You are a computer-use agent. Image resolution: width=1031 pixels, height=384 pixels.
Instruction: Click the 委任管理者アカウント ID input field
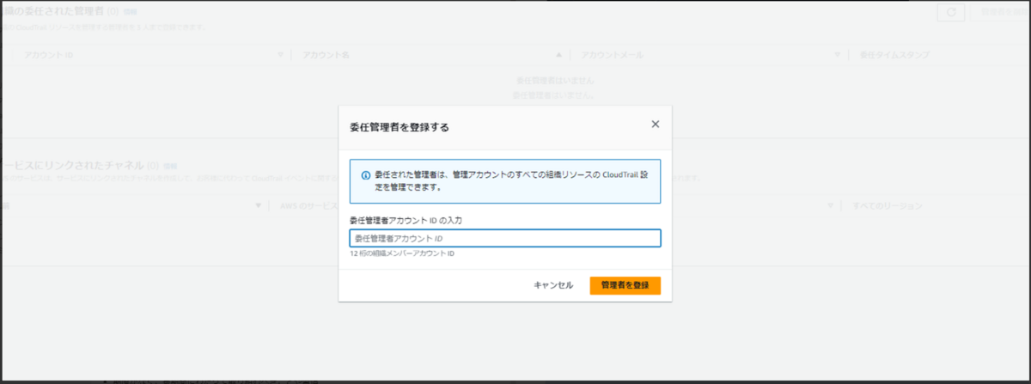(x=505, y=238)
